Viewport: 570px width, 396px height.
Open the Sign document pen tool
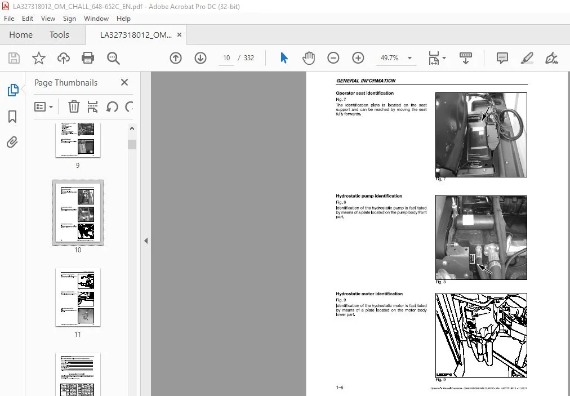click(551, 58)
